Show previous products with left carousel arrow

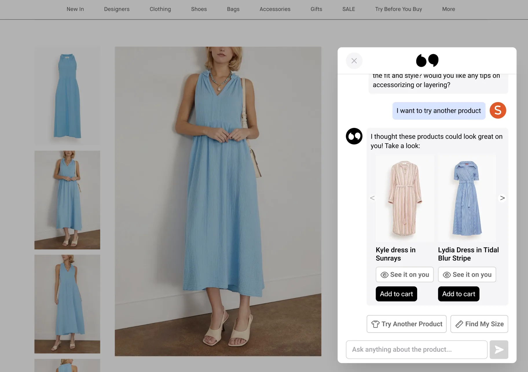372,198
